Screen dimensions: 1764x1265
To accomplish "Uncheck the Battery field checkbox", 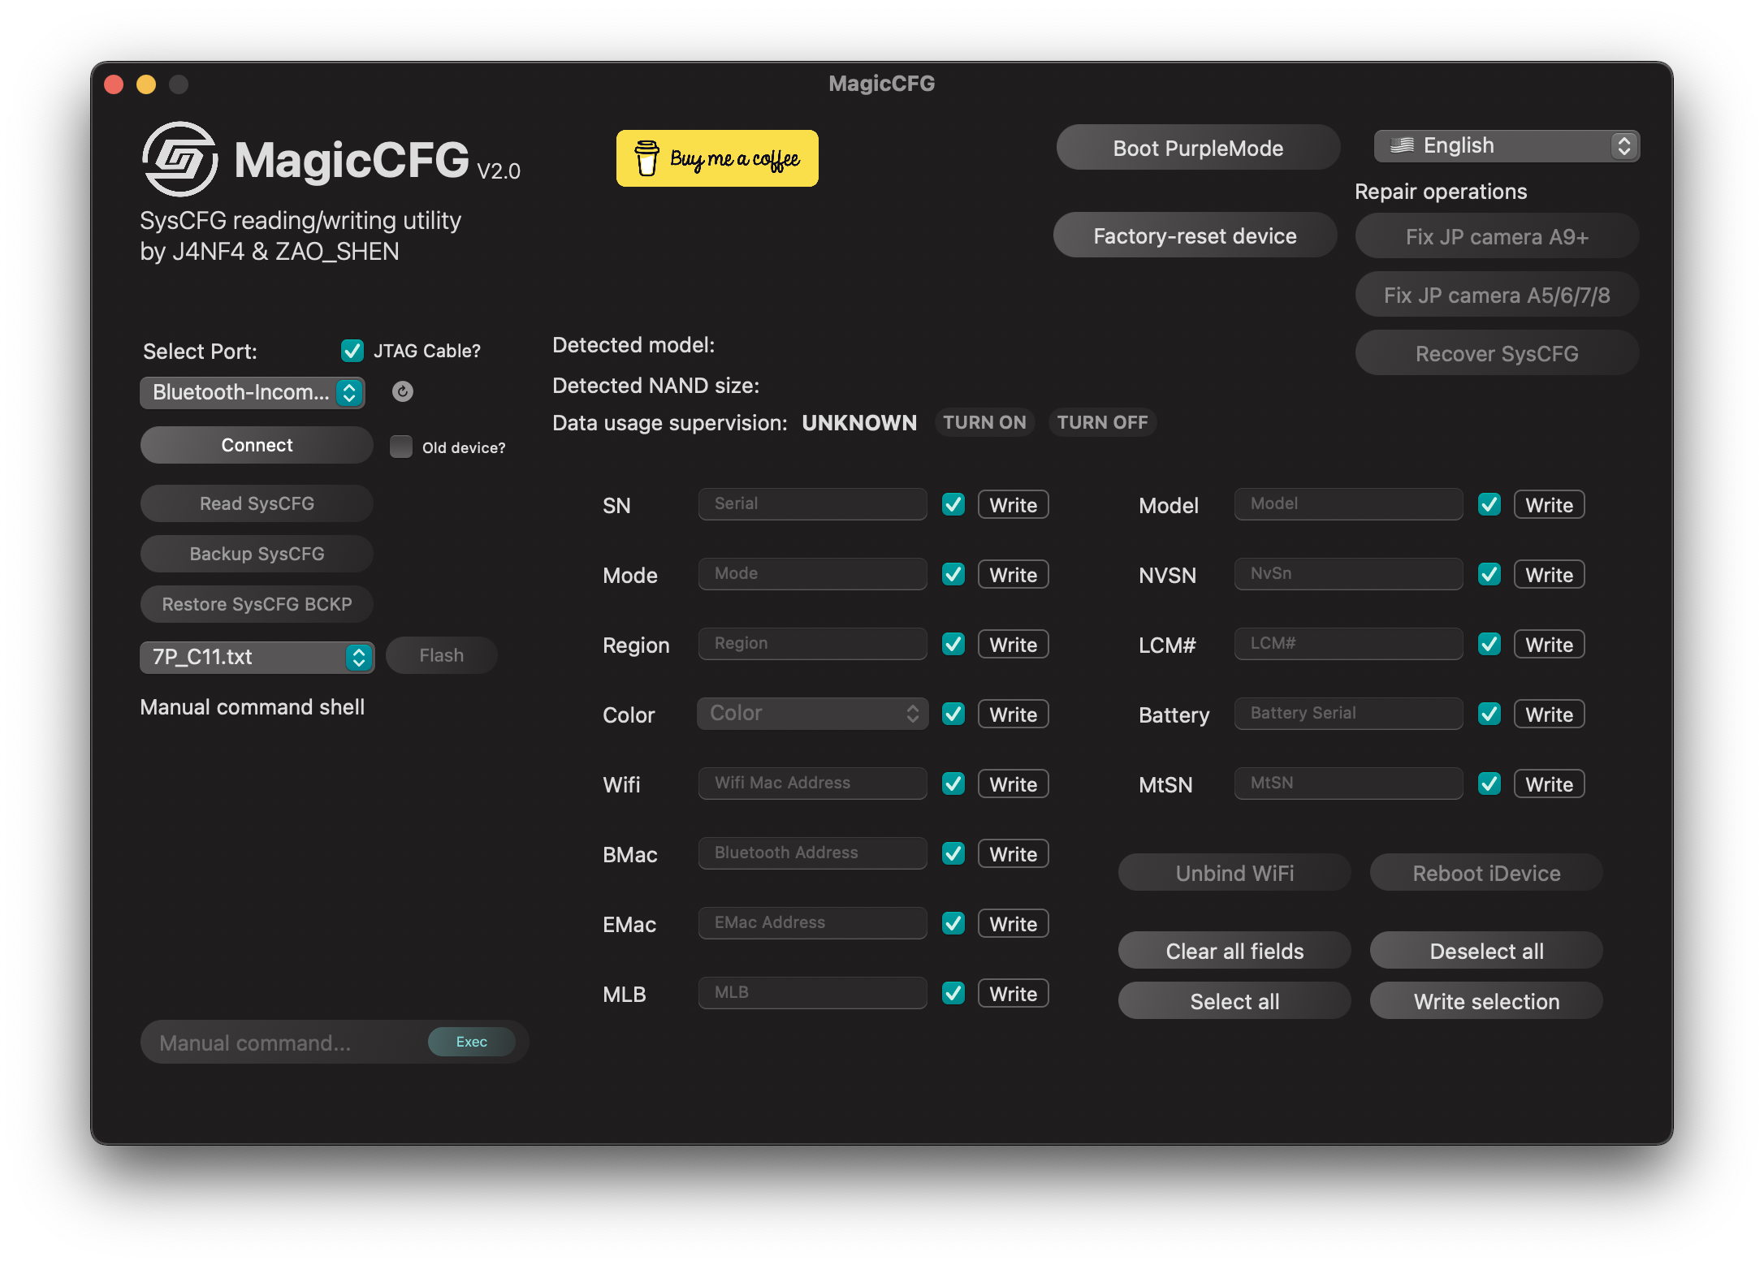I will tap(1489, 714).
